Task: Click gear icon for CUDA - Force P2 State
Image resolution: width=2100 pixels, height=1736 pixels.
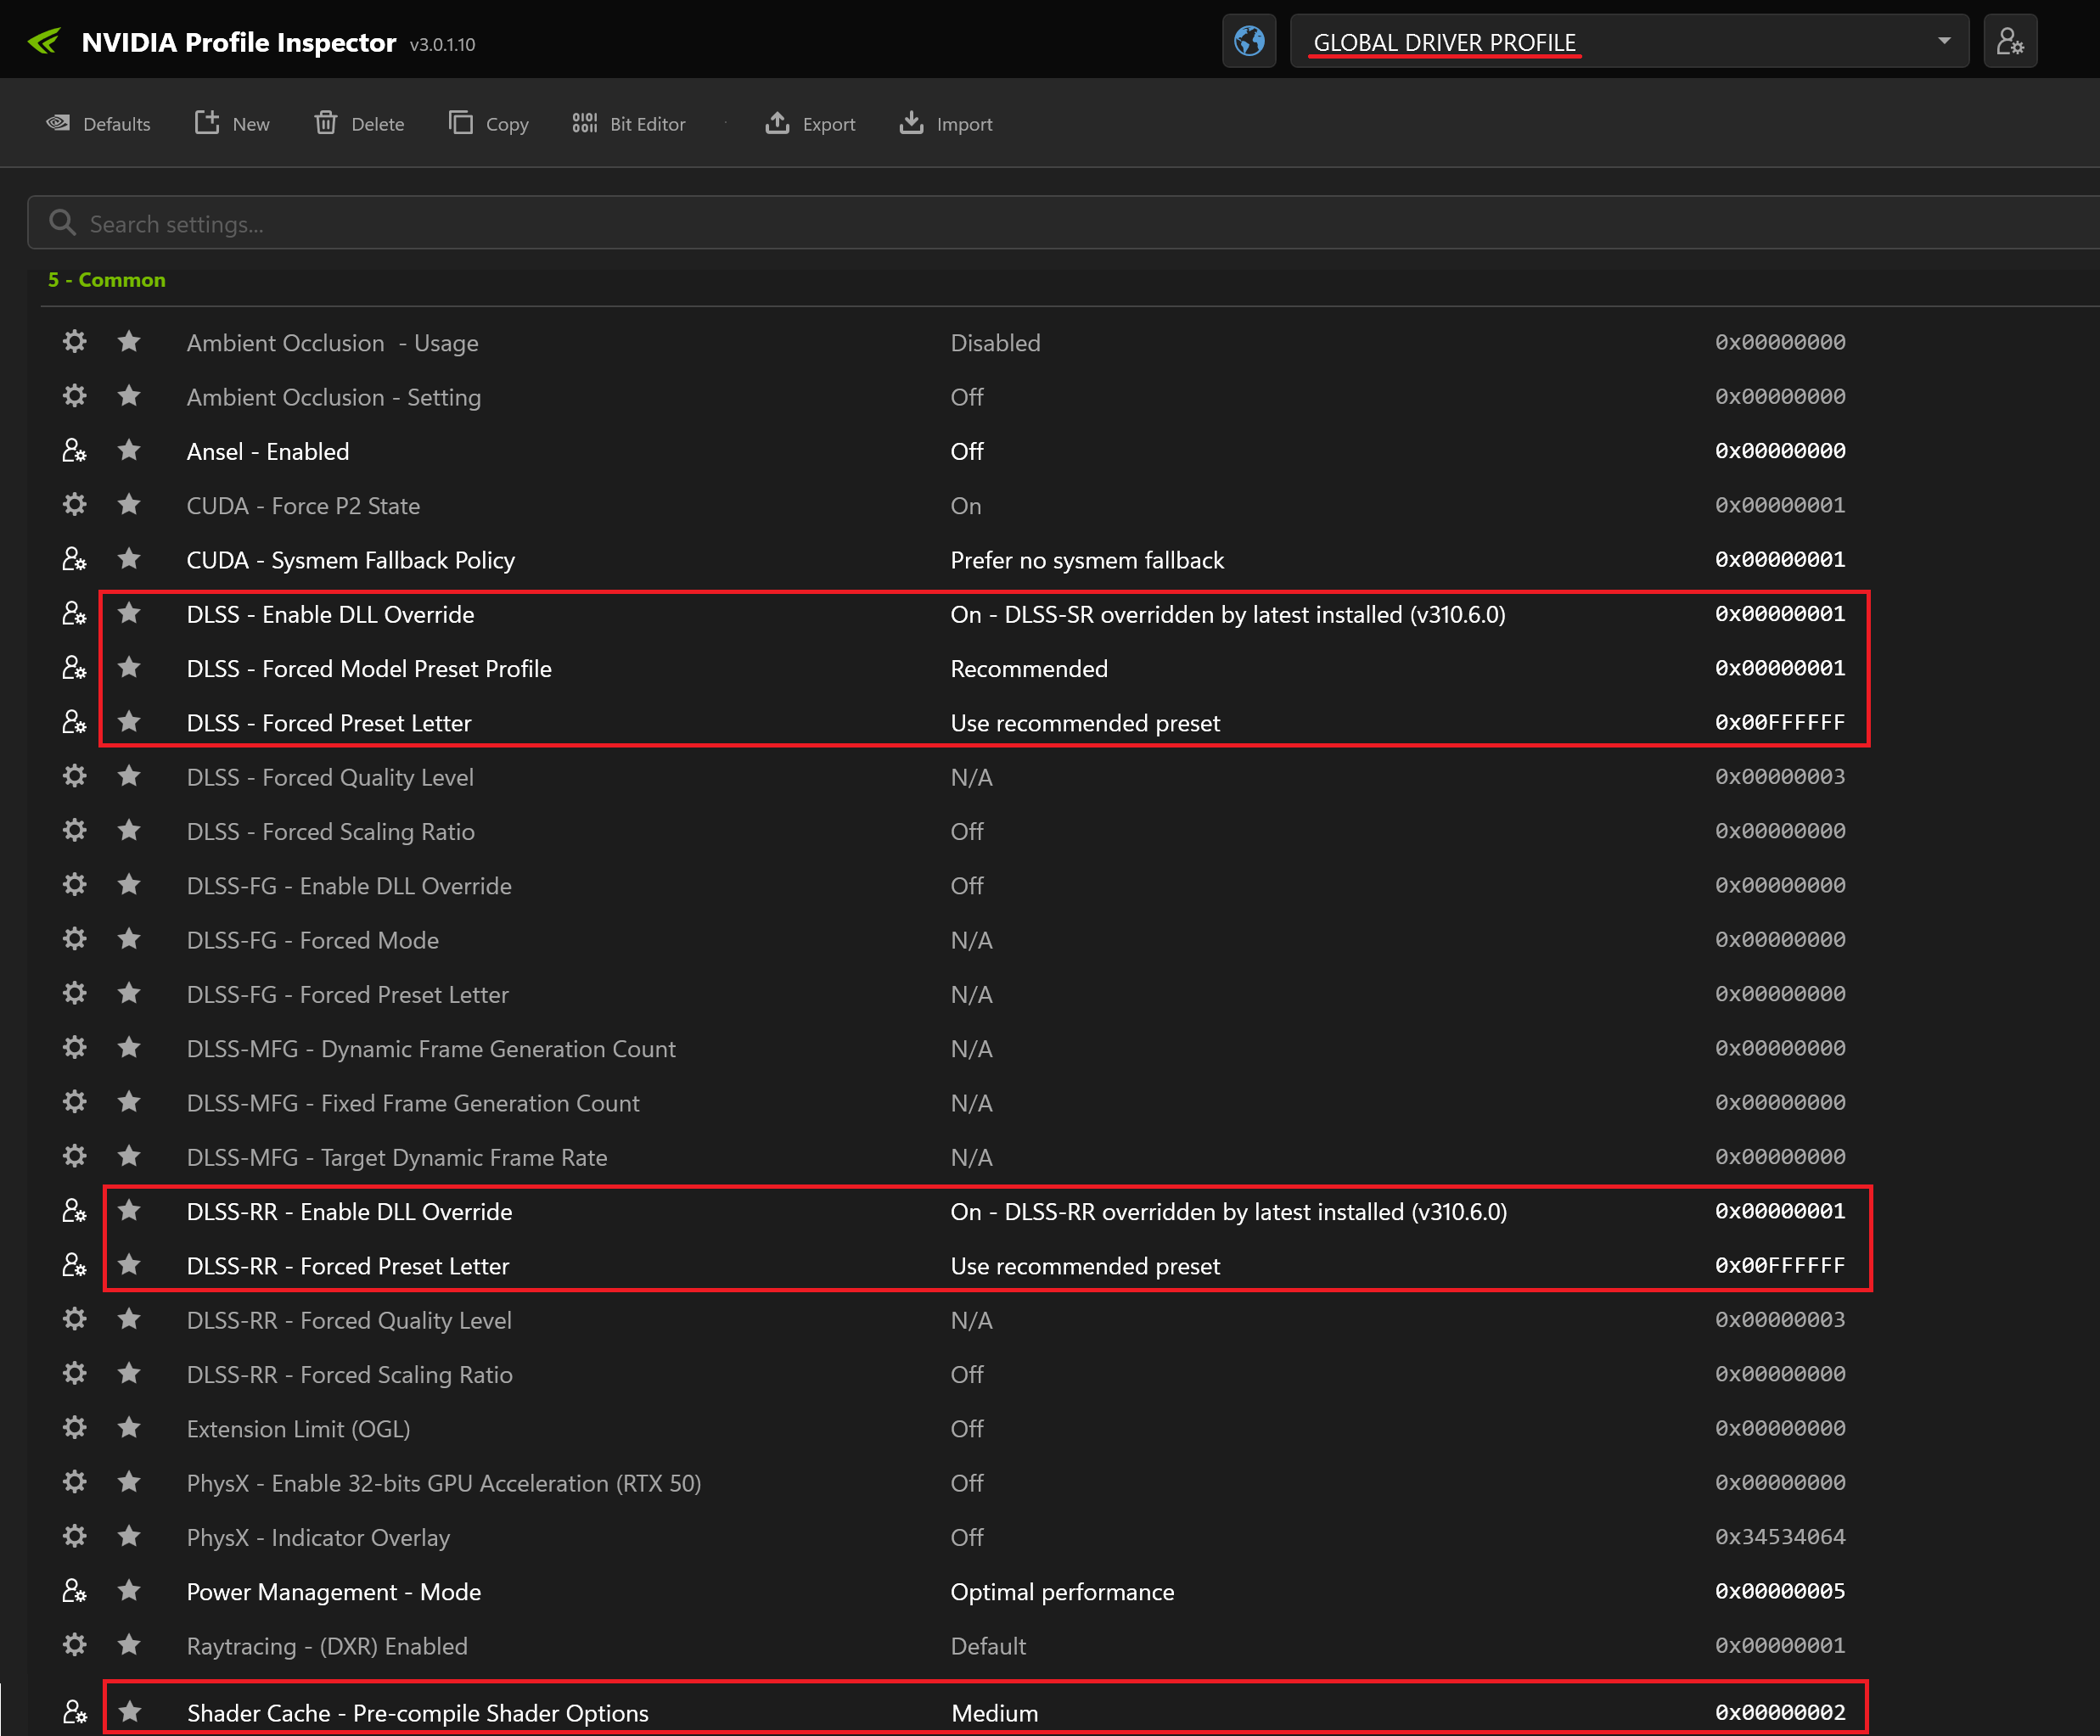Action: pos(75,505)
